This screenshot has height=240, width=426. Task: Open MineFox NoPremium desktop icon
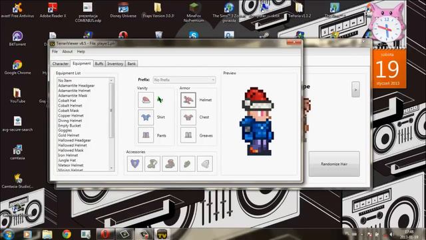pyautogui.click(x=194, y=12)
